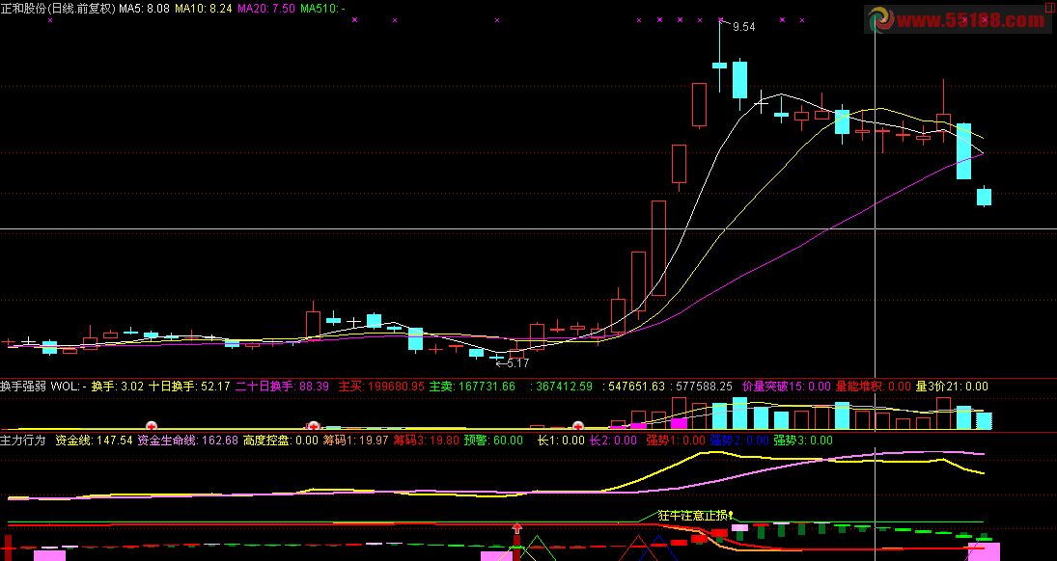
Task: Click the 长1: 0.00 value
Action: [x=561, y=441]
